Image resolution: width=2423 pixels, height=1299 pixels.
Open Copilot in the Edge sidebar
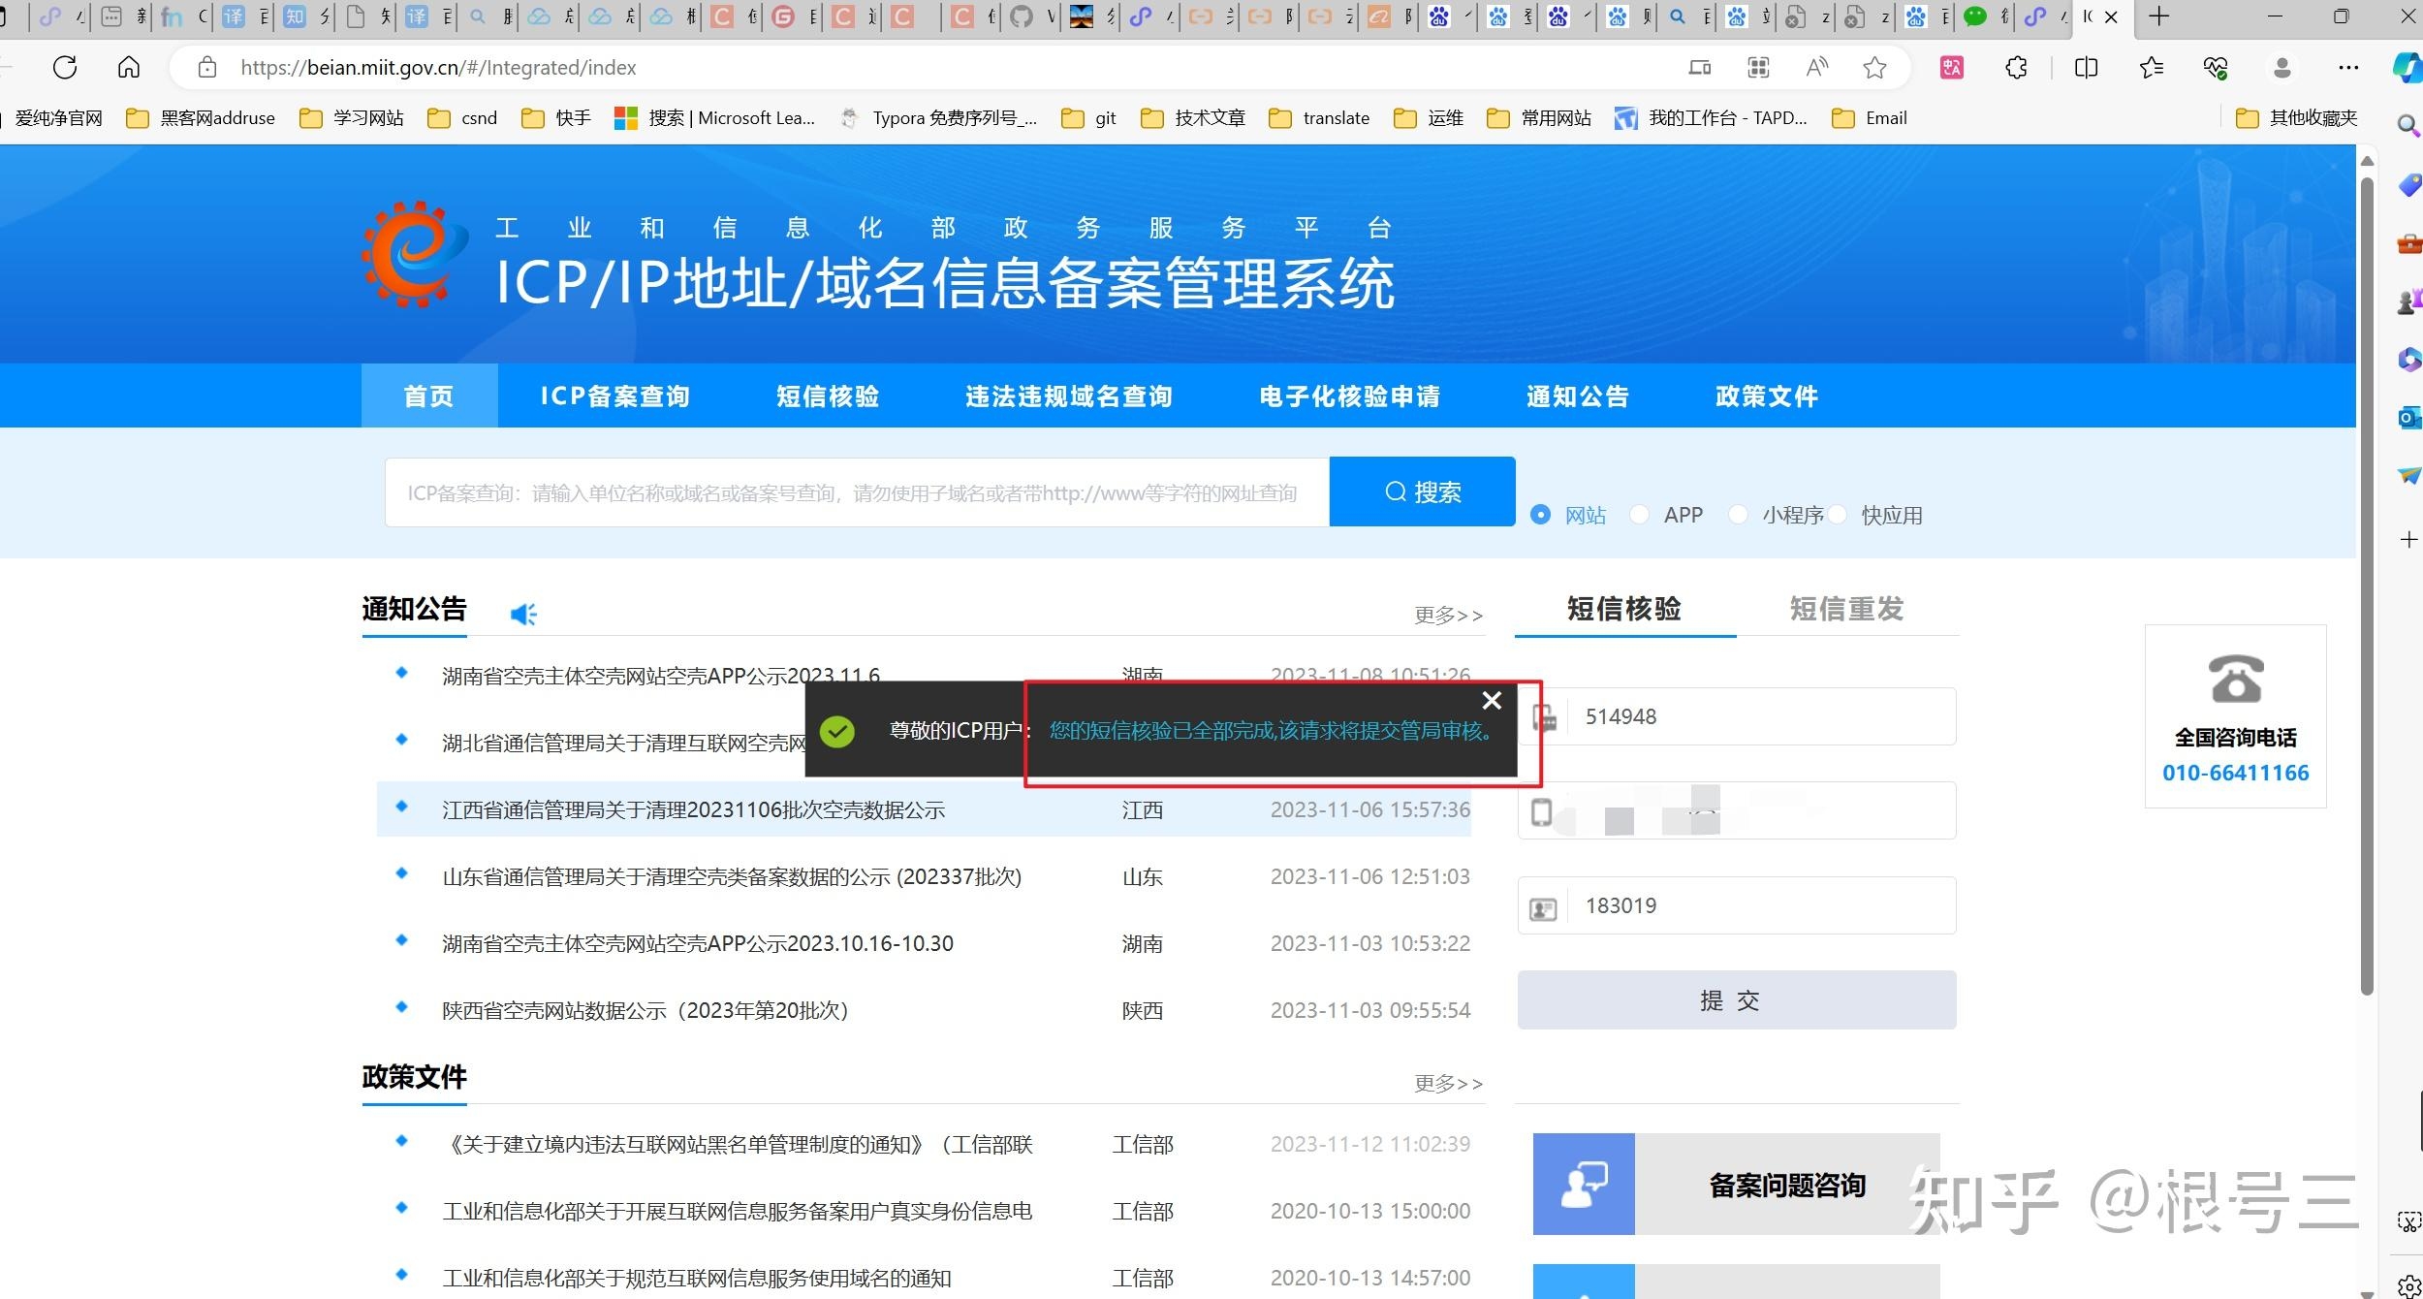[2407, 68]
